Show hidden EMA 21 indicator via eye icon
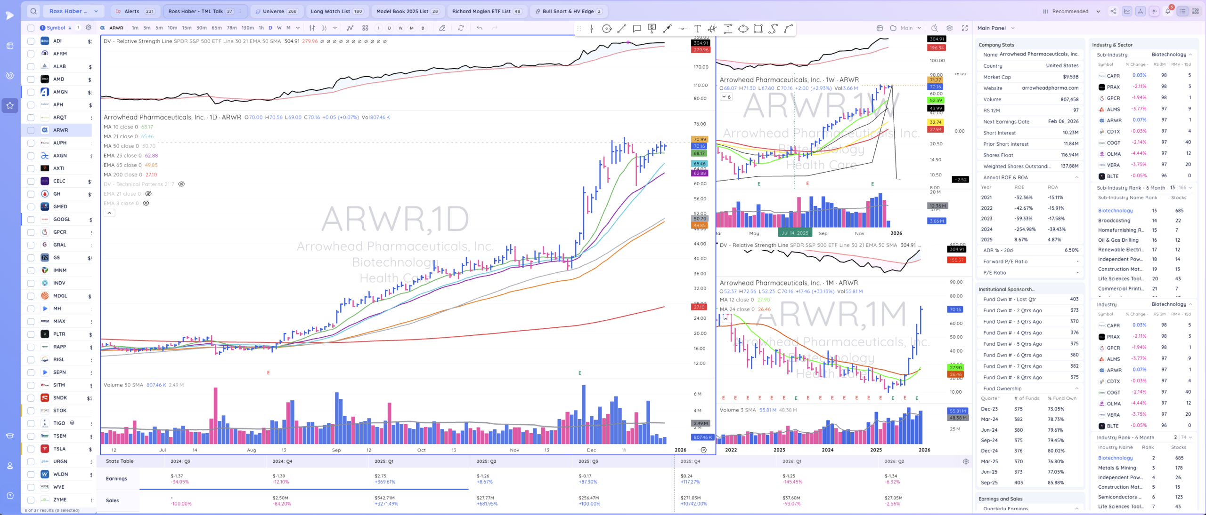The height and width of the screenshot is (515, 1206). (148, 194)
